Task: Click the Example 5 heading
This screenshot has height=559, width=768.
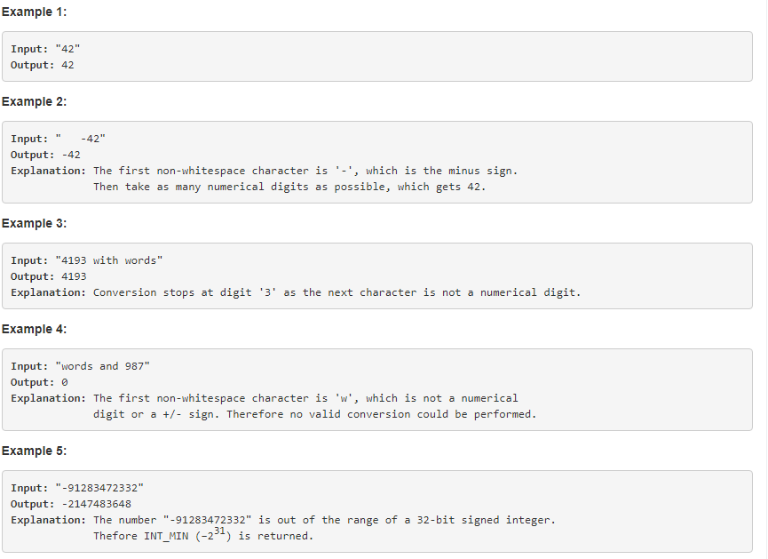Action: 34,451
